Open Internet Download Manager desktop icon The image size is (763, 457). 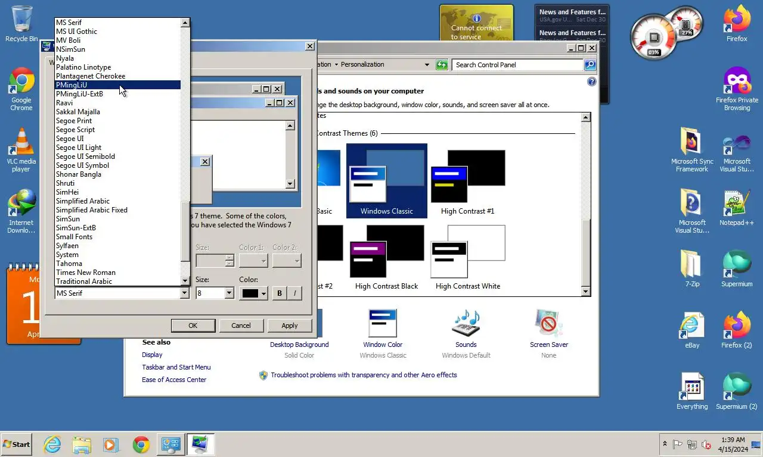pos(21,211)
